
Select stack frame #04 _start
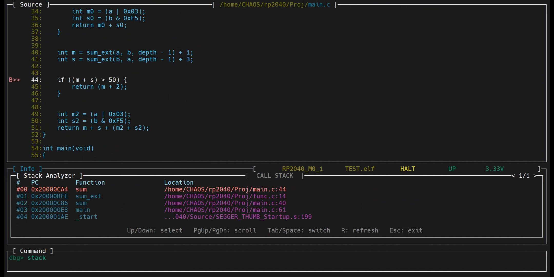pos(86,217)
